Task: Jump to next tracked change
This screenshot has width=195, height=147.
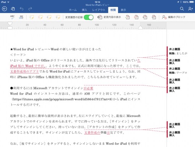Action: [154, 17]
